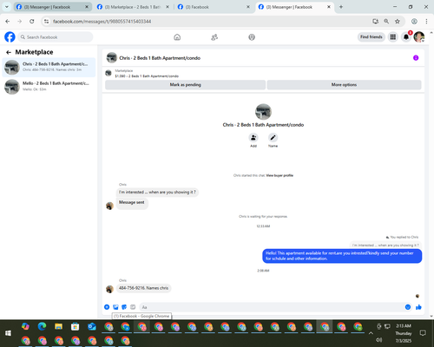The image size is (434, 347).
Task: Reload the current page
Action: (x=32, y=22)
